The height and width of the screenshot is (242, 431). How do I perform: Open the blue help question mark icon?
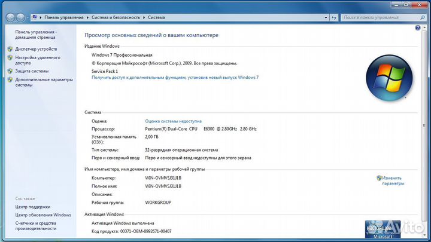[x=418, y=27]
